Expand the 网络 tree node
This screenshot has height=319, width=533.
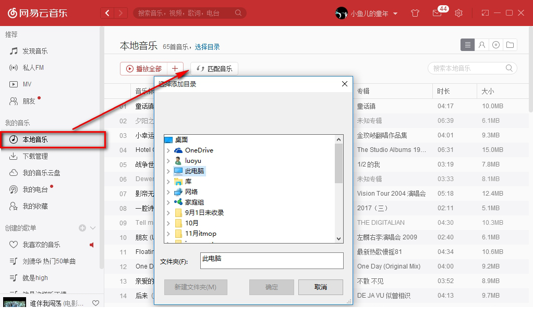(168, 192)
